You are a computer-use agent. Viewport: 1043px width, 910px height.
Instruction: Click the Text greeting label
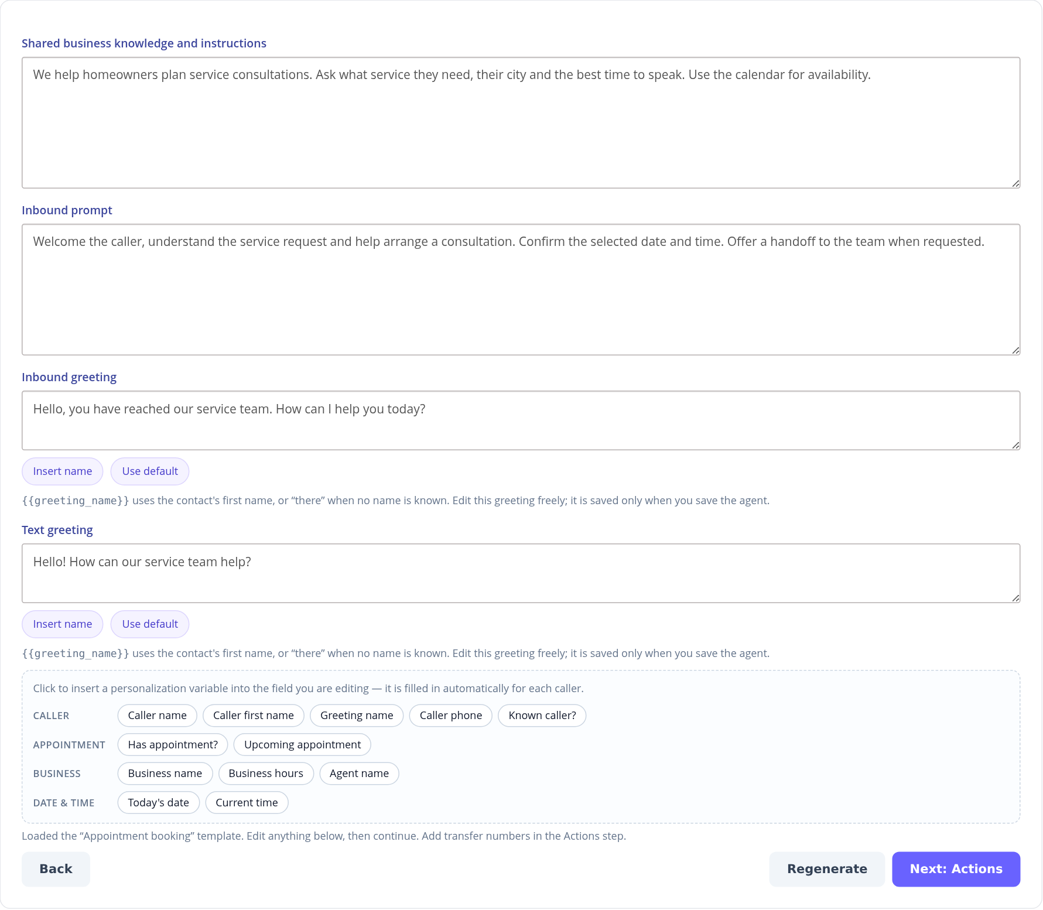click(x=57, y=530)
